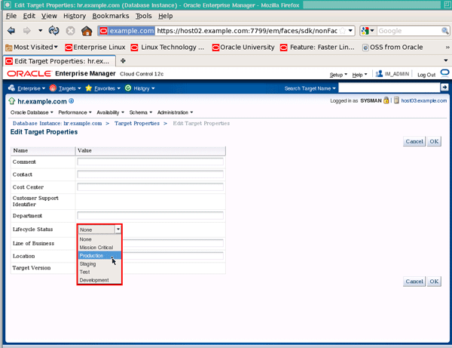The width and height of the screenshot is (452, 348).
Task: Toggle the Lifecycle Status dropdown arrow
Action: (x=118, y=229)
